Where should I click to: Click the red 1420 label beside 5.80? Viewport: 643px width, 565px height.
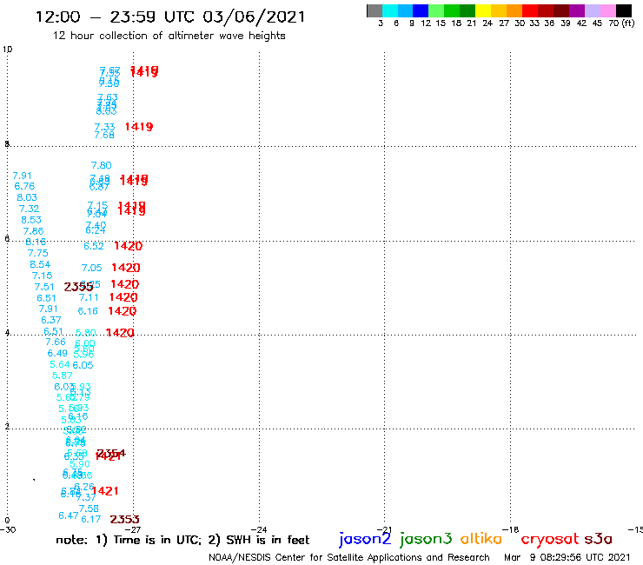(x=120, y=332)
